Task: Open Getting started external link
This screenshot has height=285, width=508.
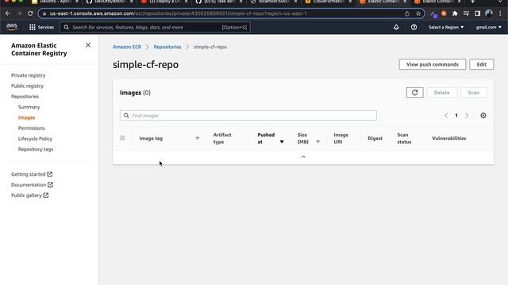Action: tap(32, 174)
